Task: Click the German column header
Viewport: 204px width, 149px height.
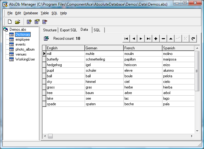Action: point(104,48)
